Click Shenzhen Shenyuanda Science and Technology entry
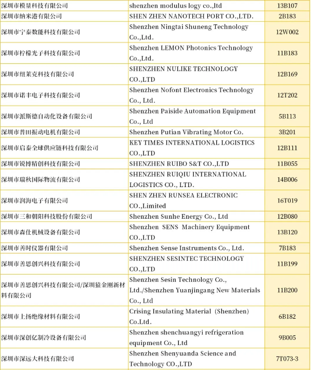The height and width of the screenshot is (370, 311). pos(182,359)
